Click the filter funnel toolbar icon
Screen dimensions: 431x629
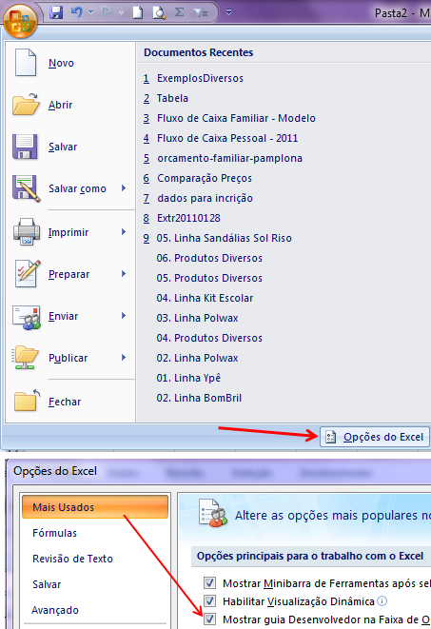[x=201, y=12]
